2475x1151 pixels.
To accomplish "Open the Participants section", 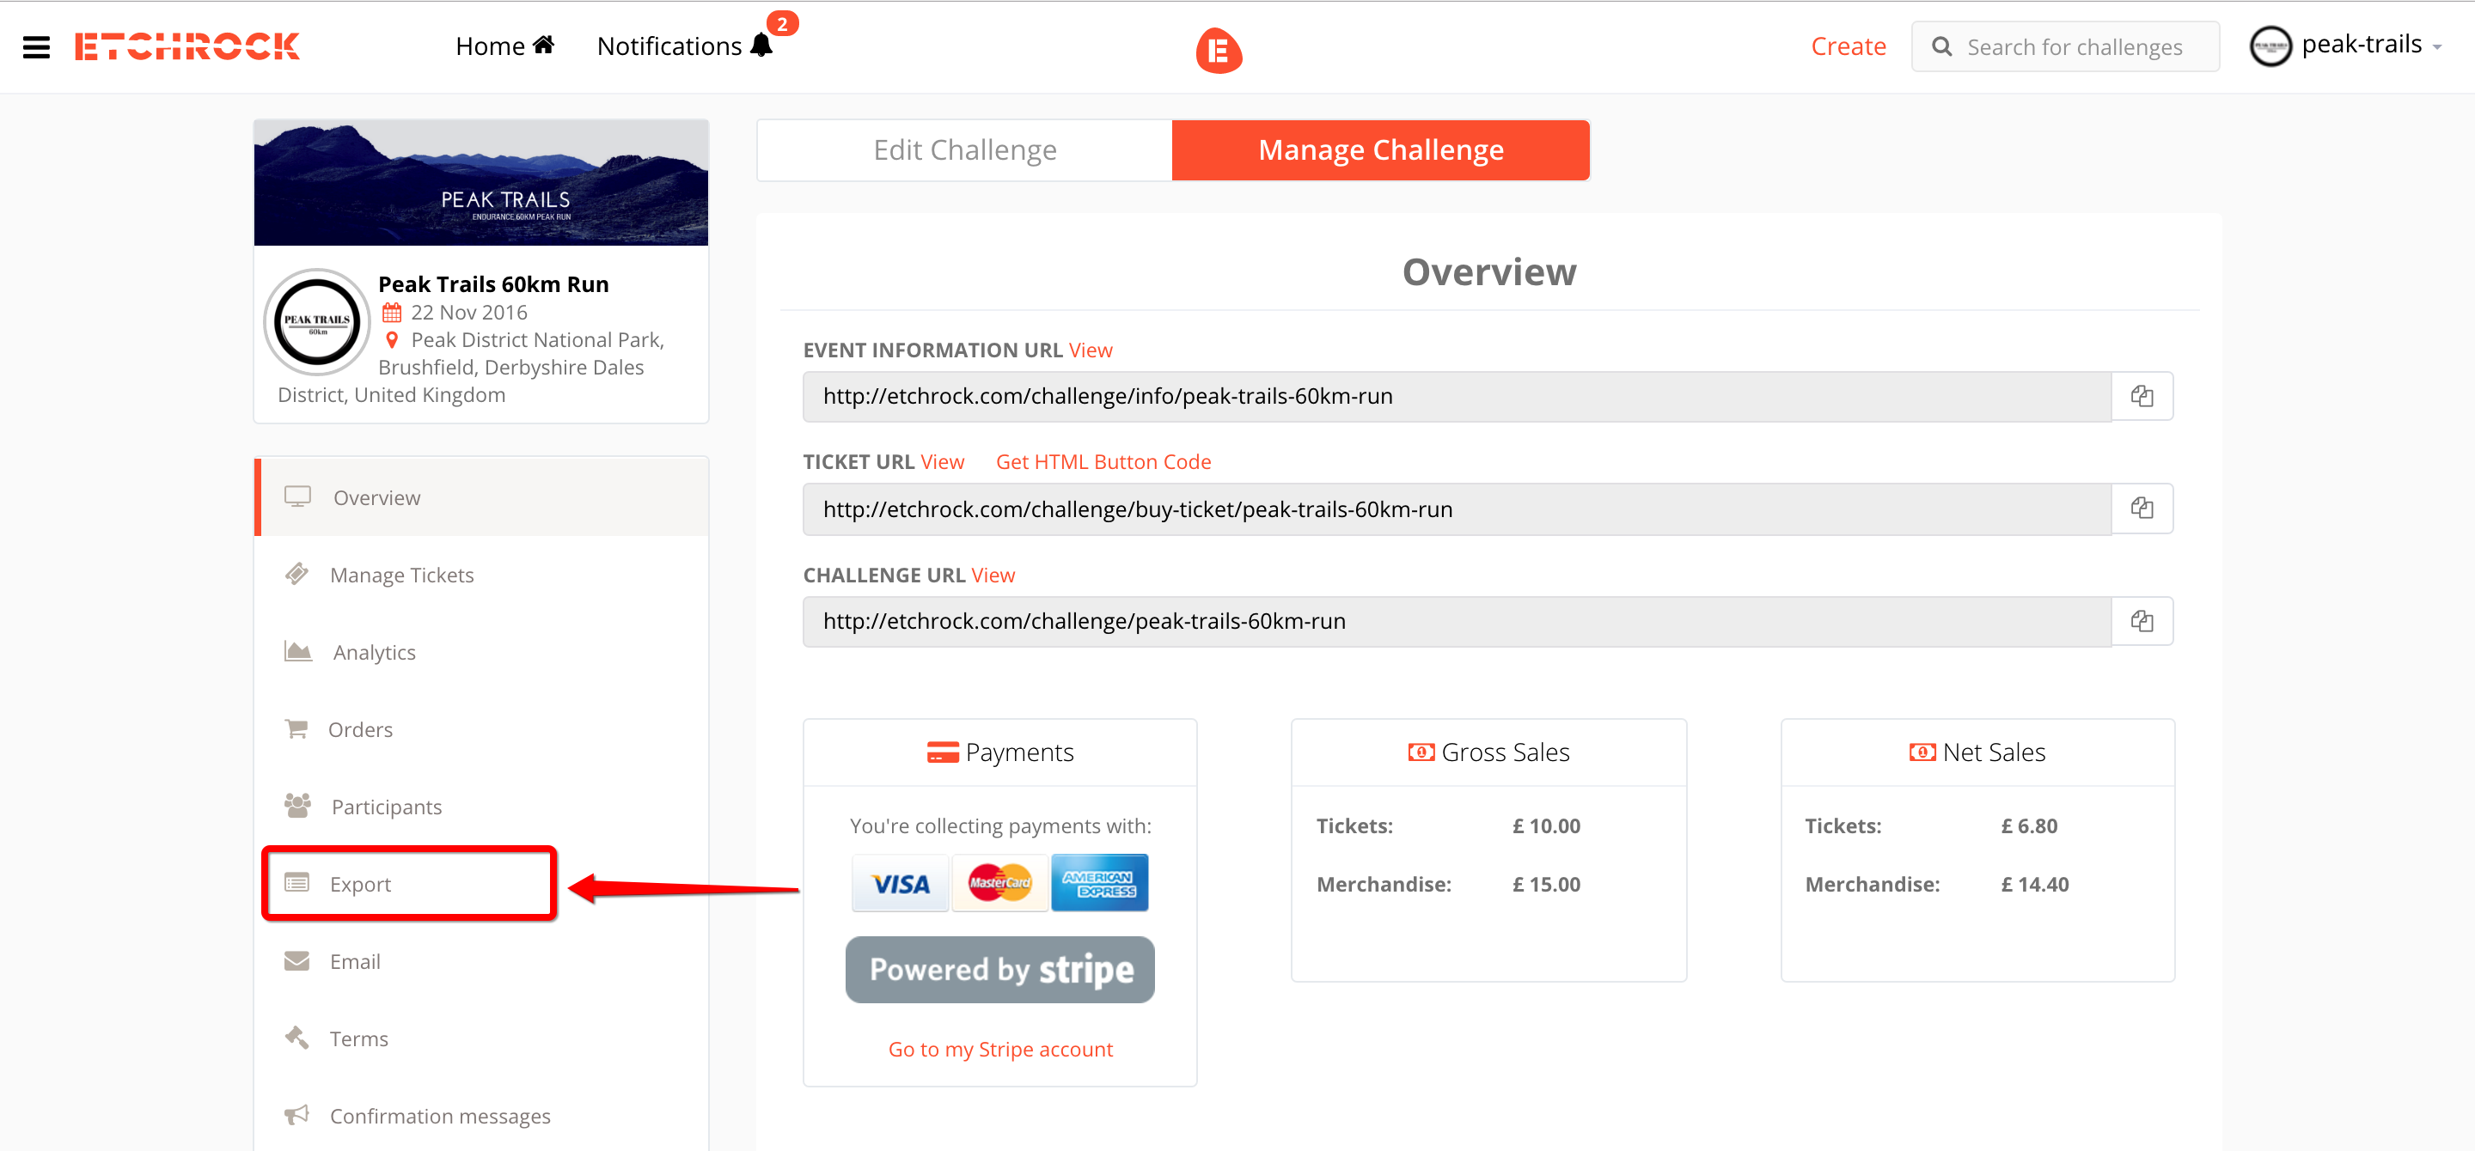I will [386, 807].
